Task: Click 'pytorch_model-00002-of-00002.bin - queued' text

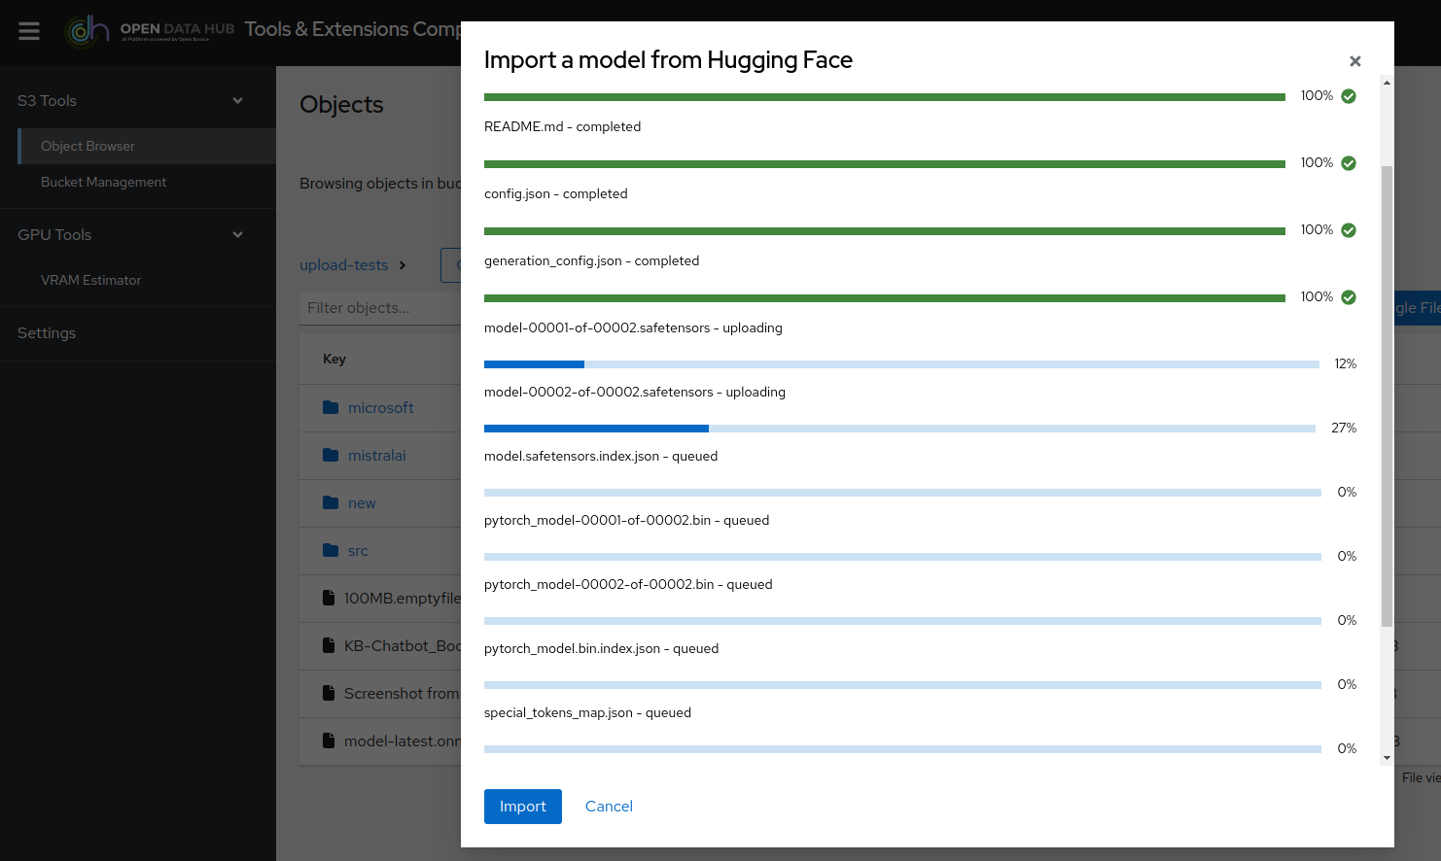Action: point(628,584)
